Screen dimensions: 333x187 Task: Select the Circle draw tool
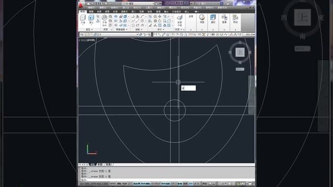click(x=142, y=21)
